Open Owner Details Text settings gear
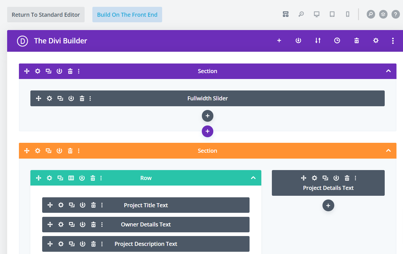Viewport: 403px width, 254px height. point(61,225)
